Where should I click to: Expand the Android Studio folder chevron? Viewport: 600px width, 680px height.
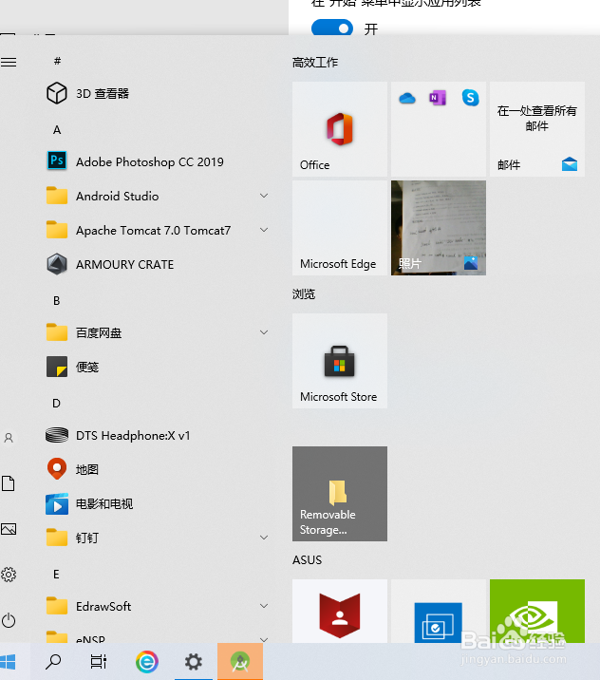tap(264, 196)
